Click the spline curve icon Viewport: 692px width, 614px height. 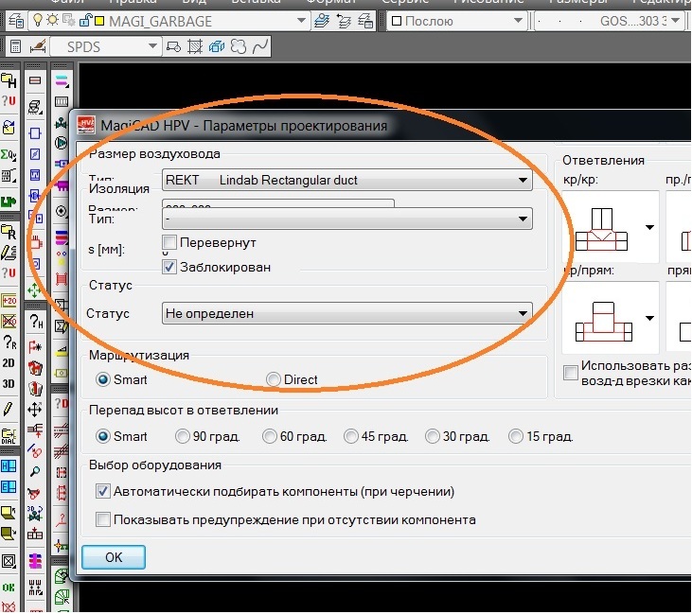(x=260, y=46)
